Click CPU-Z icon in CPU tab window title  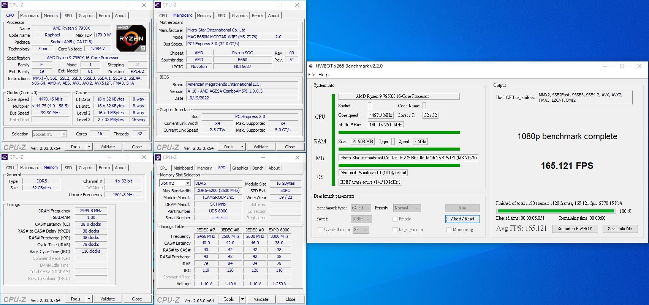(5, 5)
